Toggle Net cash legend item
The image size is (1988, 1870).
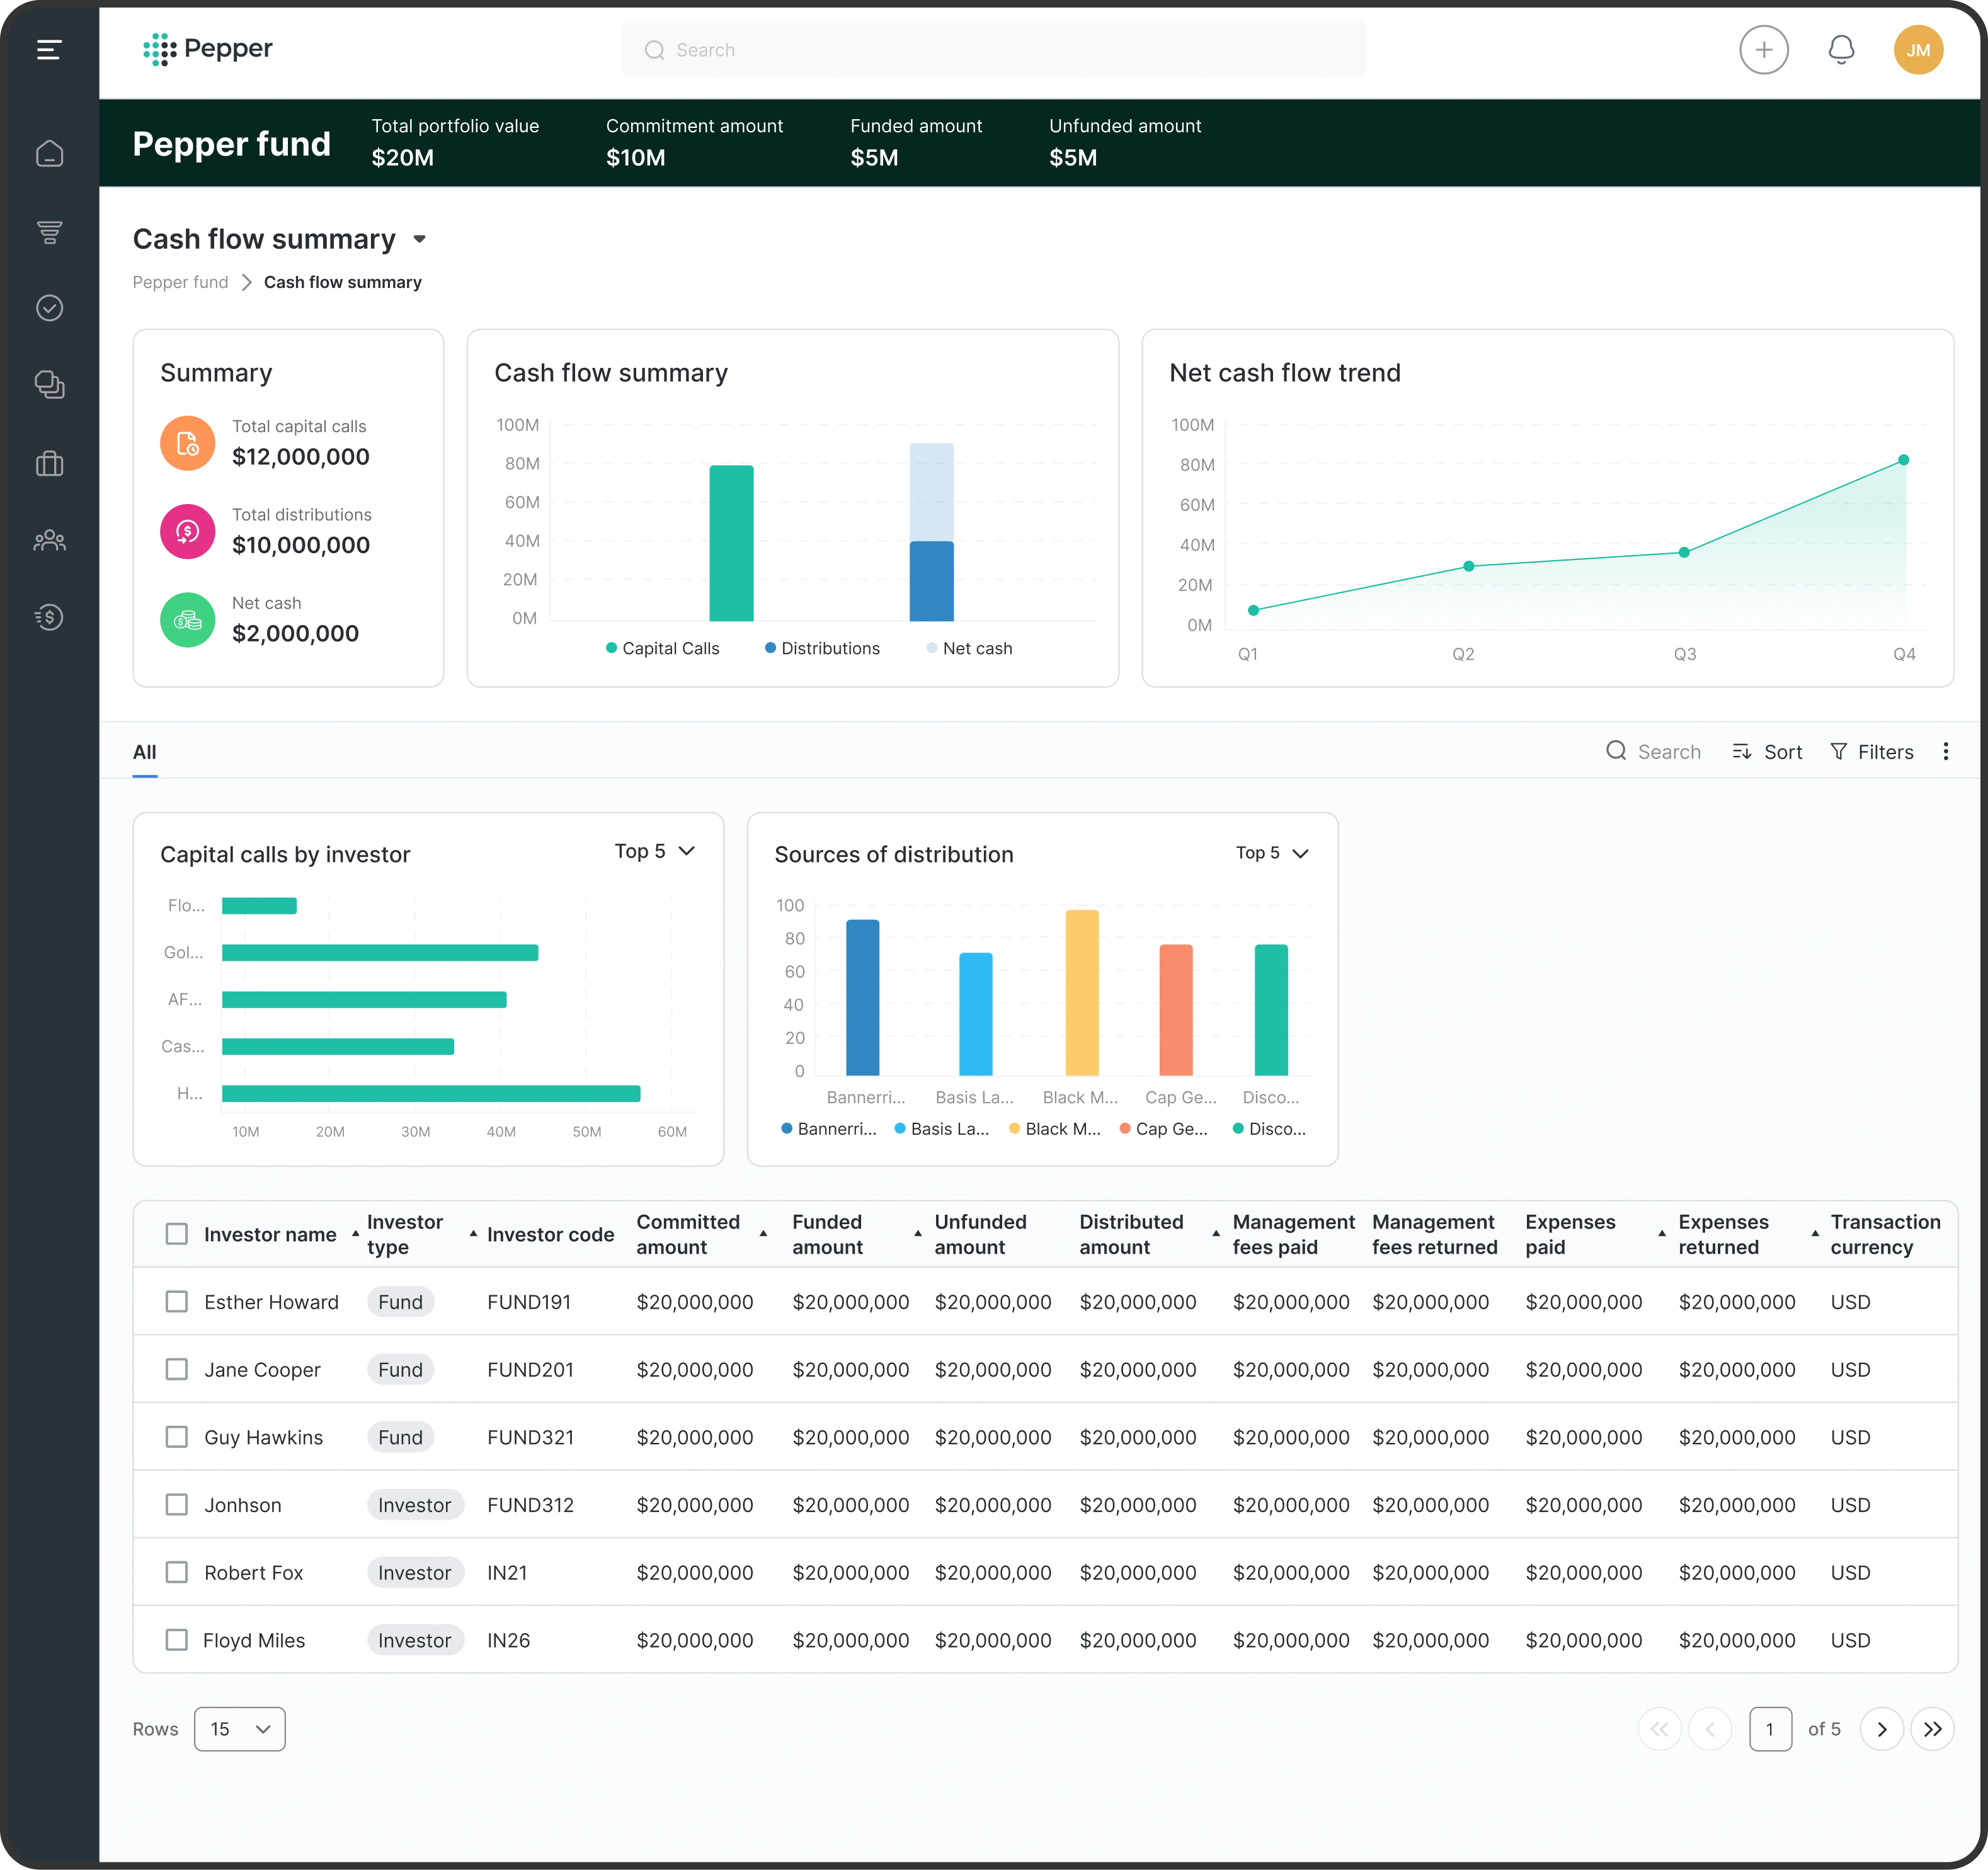point(969,648)
